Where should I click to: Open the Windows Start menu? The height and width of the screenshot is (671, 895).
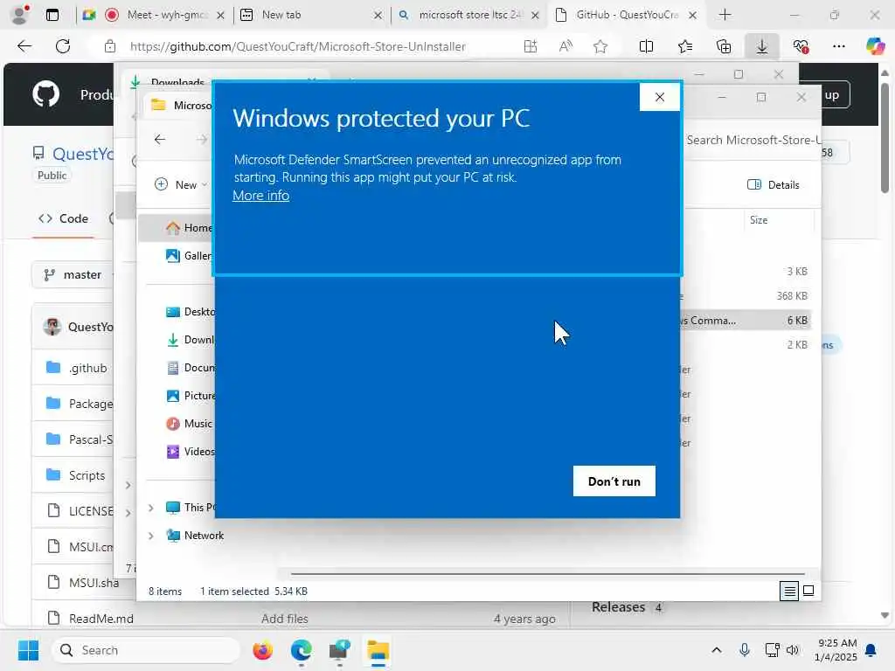(x=29, y=650)
